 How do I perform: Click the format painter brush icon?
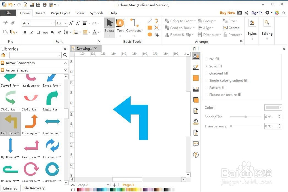[x=13, y=23]
